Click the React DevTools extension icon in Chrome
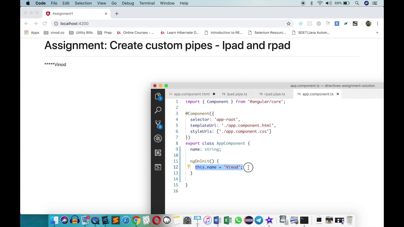The width and height of the screenshot is (404, 227). click(300, 24)
